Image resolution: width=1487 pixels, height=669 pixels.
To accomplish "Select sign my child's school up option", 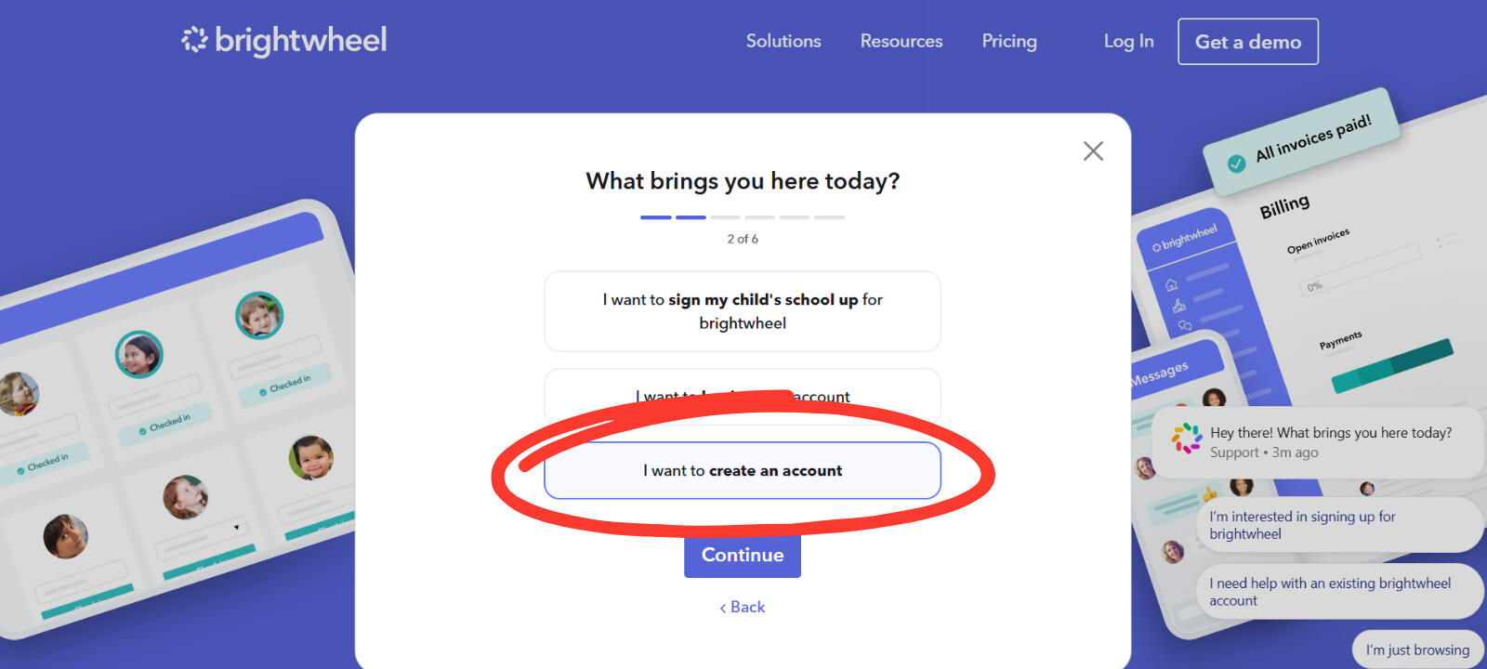I will pos(742,311).
